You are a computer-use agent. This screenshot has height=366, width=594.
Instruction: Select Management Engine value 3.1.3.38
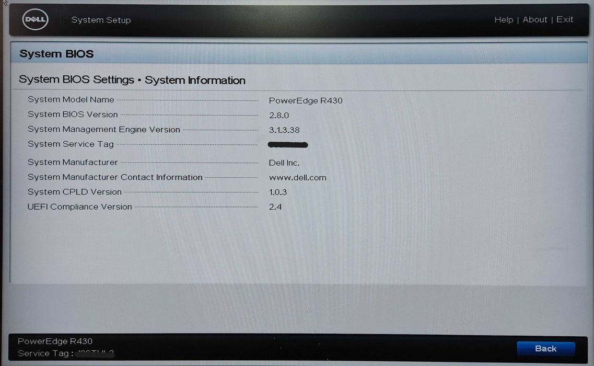[x=284, y=130]
